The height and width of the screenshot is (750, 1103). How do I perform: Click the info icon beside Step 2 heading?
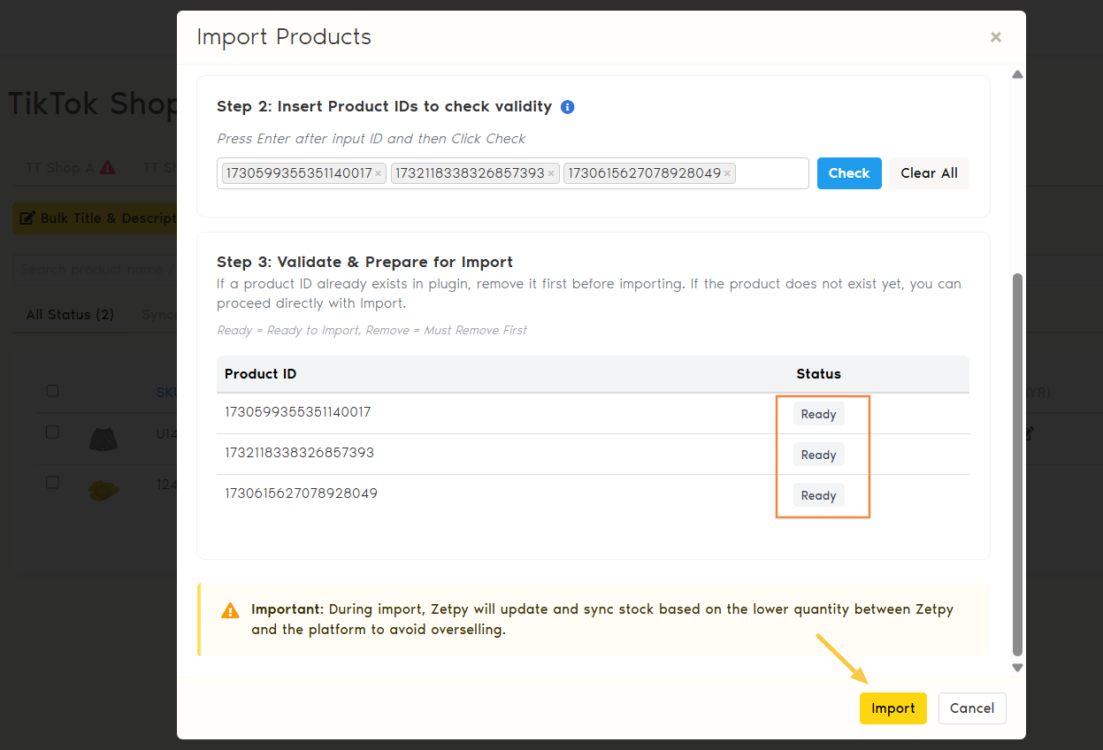coord(568,107)
